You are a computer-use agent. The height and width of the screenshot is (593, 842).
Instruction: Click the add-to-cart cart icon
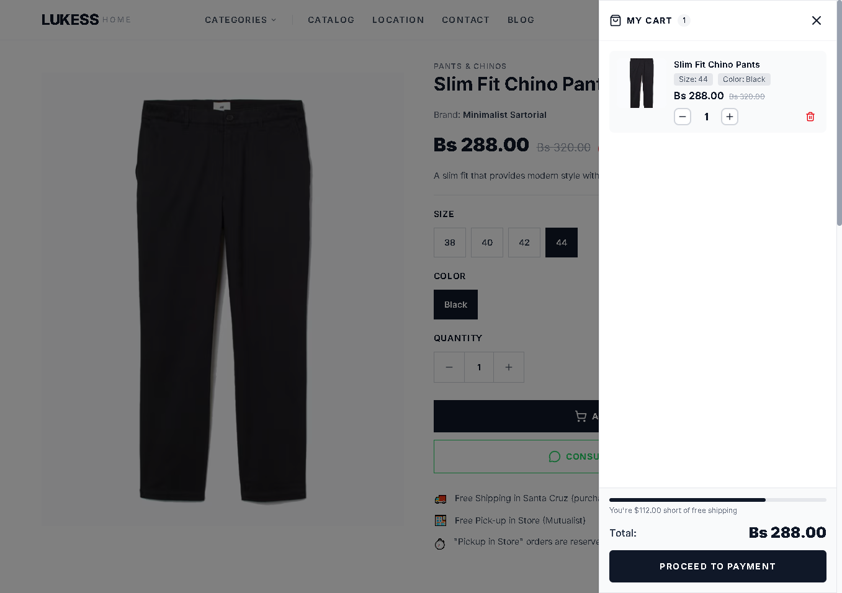tap(581, 416)
